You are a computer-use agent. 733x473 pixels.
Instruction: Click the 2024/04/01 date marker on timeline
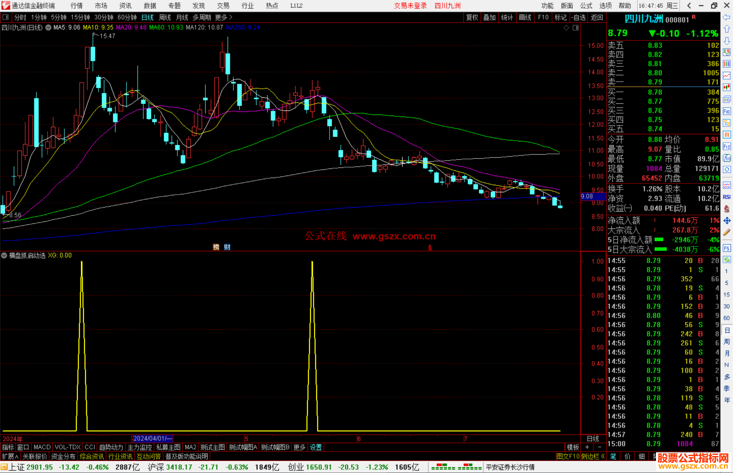(x=152, y=438)
